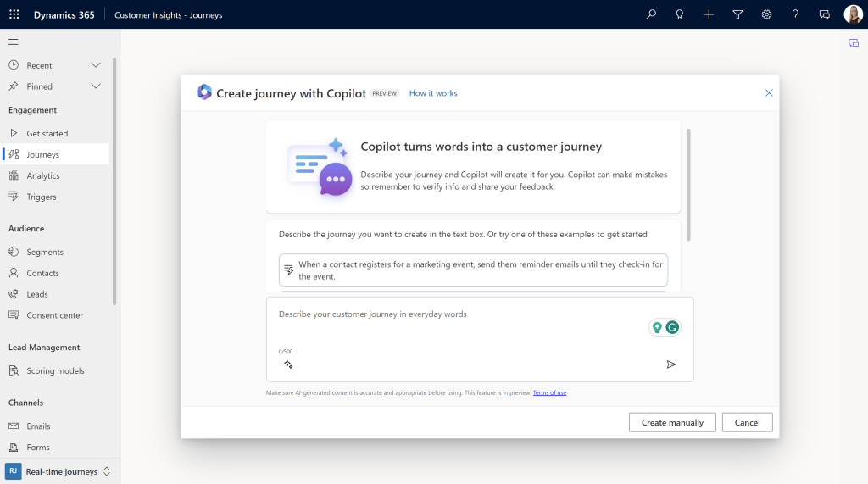Click the help question mark icon
The width and height of the screenshot is (868, 484).
(795, 14)
